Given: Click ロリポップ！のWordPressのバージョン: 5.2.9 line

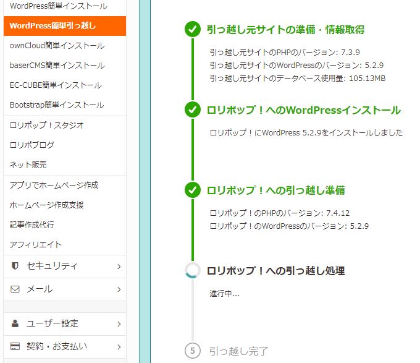Looking at the screenshot, I should click(x=289, y=226).
